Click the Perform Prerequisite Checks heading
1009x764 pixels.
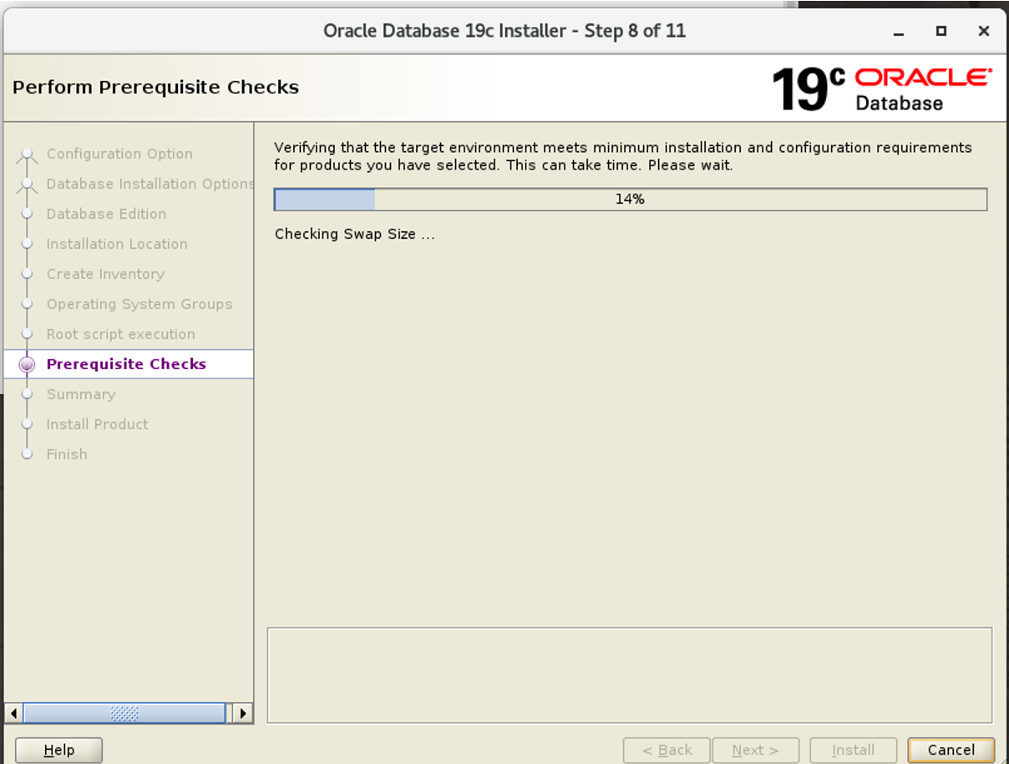click(155, 87)
